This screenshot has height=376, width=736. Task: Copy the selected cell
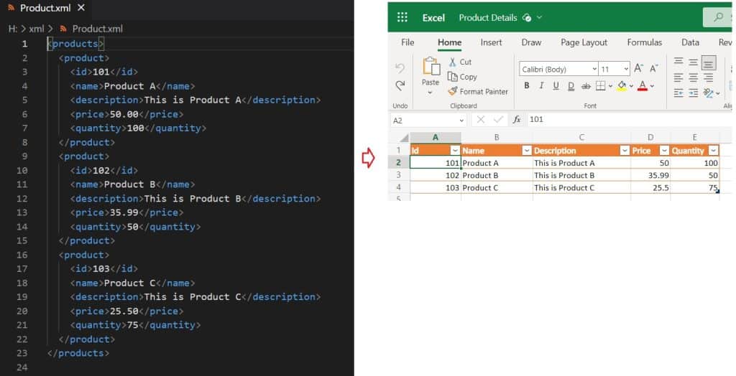click(x=462, y=76)
